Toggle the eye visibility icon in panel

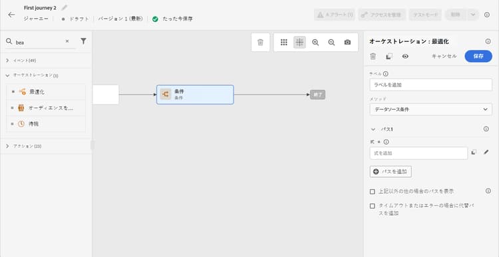(405, 57)
